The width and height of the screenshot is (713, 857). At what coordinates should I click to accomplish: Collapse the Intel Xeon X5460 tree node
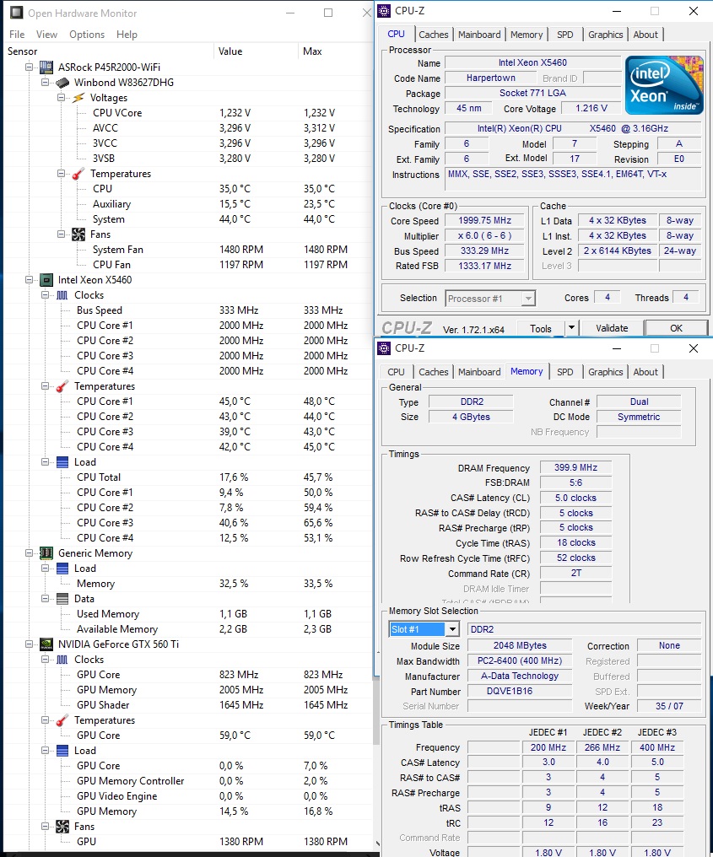29,280
